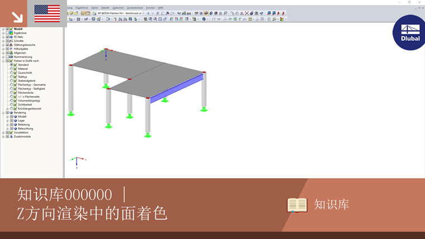Select the Material color radio button
Screen dimensions: 425x239
[11, 69]
